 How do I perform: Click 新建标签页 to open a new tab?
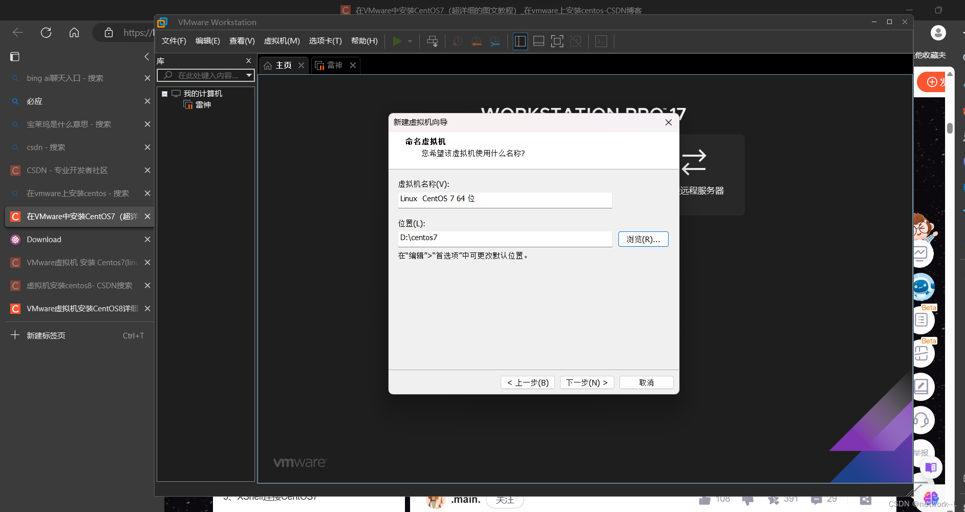tap(46, 335)
